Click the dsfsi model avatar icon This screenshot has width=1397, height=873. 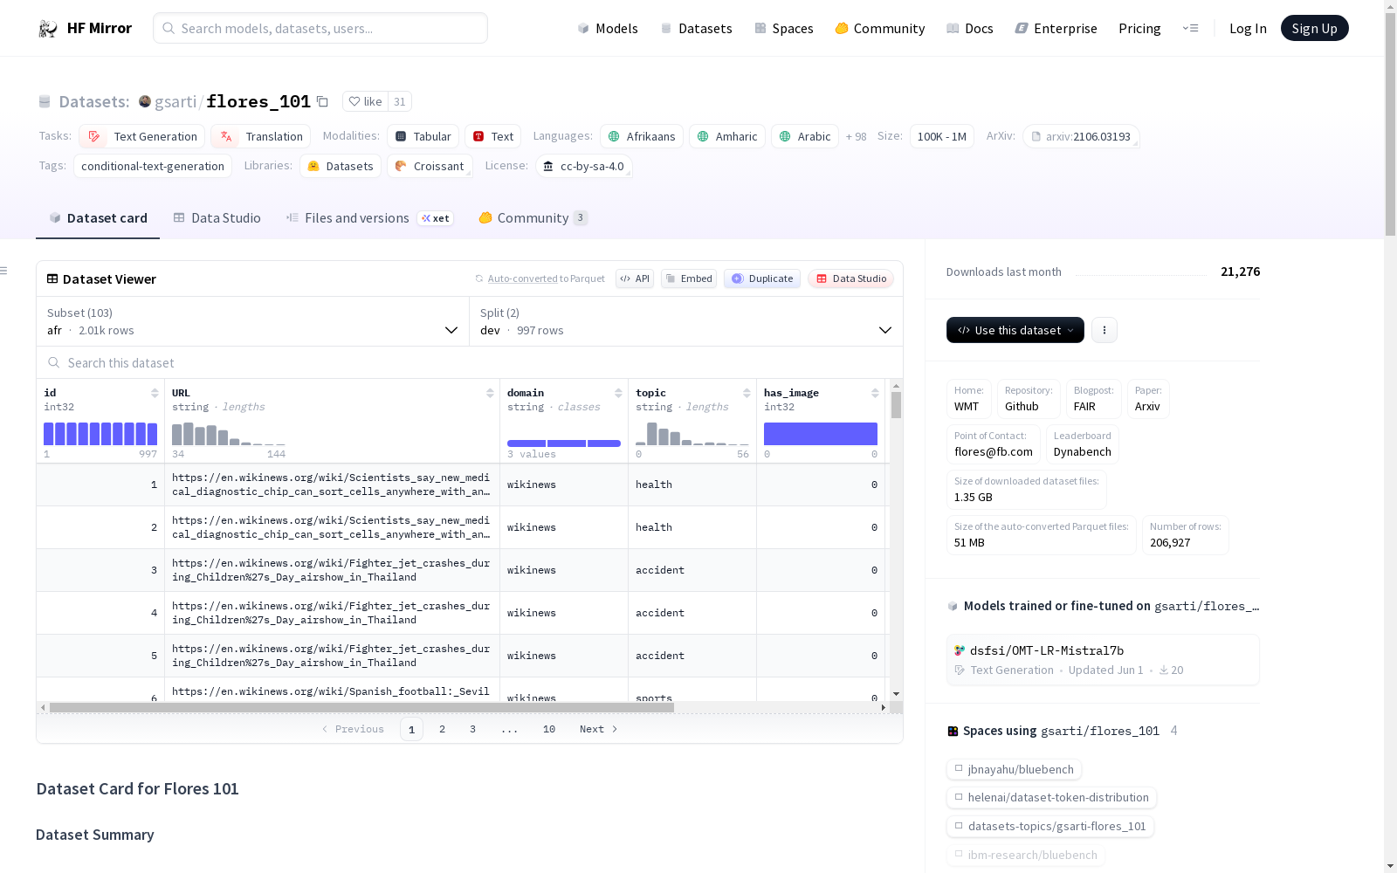point(960,650)
